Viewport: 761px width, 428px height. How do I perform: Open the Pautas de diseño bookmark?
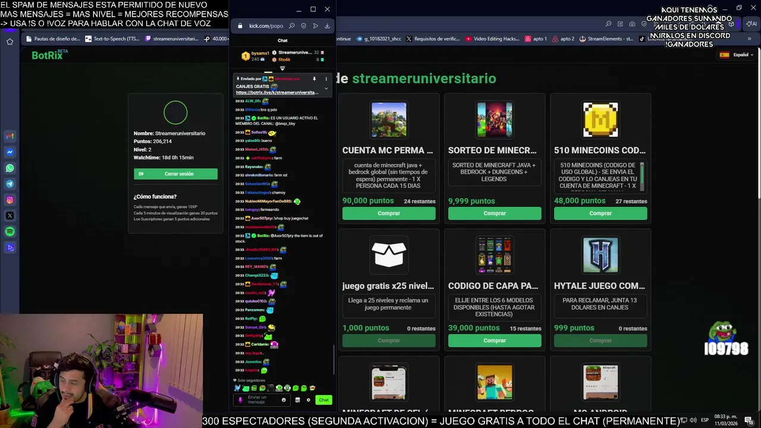click(x=52, y=39)
